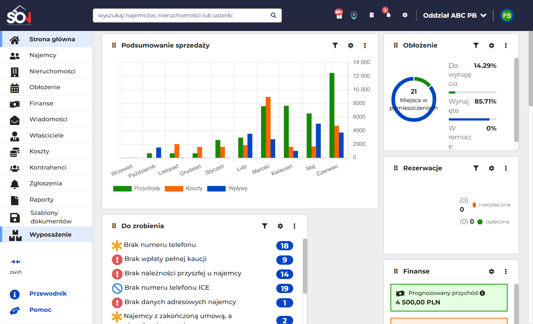533x324 pixels.
Task: Select Finanse in the sidebar
Action: (46, 103)
